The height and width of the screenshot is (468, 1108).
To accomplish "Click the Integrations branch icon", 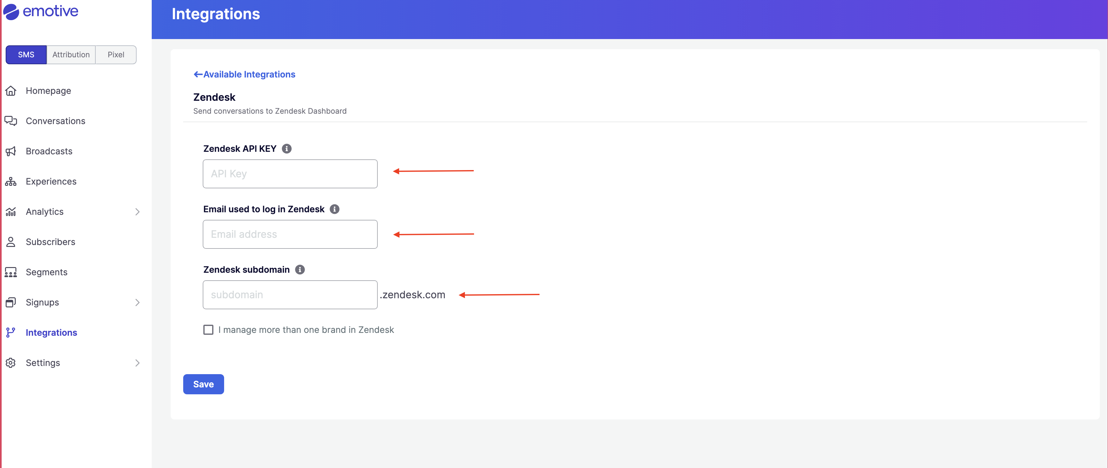I will click(x=11, y=332).
